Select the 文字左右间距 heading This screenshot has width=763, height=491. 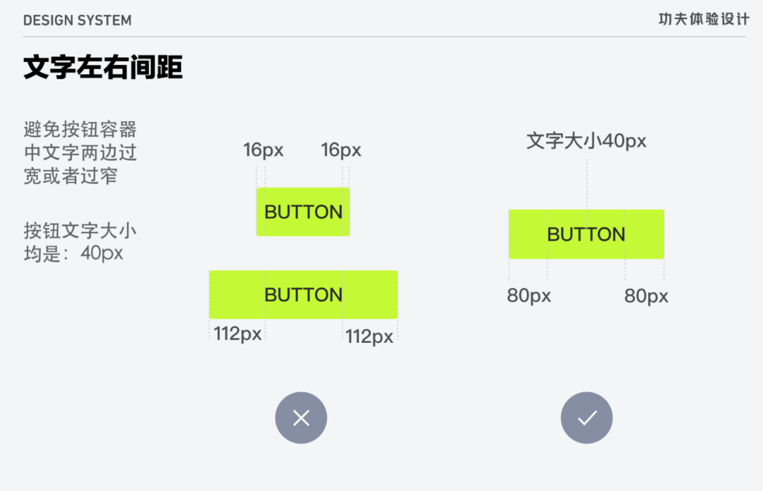click(103, 68)
